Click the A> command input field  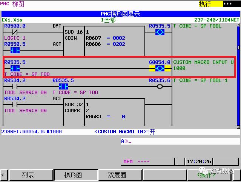point(179,141)
